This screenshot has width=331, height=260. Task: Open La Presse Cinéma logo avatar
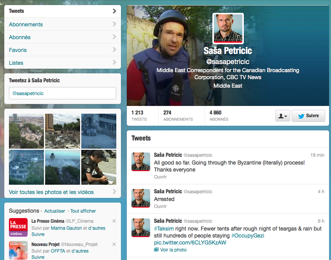pyautogui.click(x=18, y=227)
